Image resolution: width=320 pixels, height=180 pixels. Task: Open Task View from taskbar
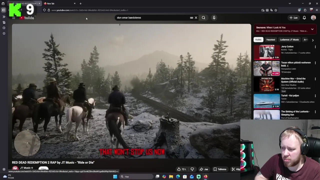point(157,176)
